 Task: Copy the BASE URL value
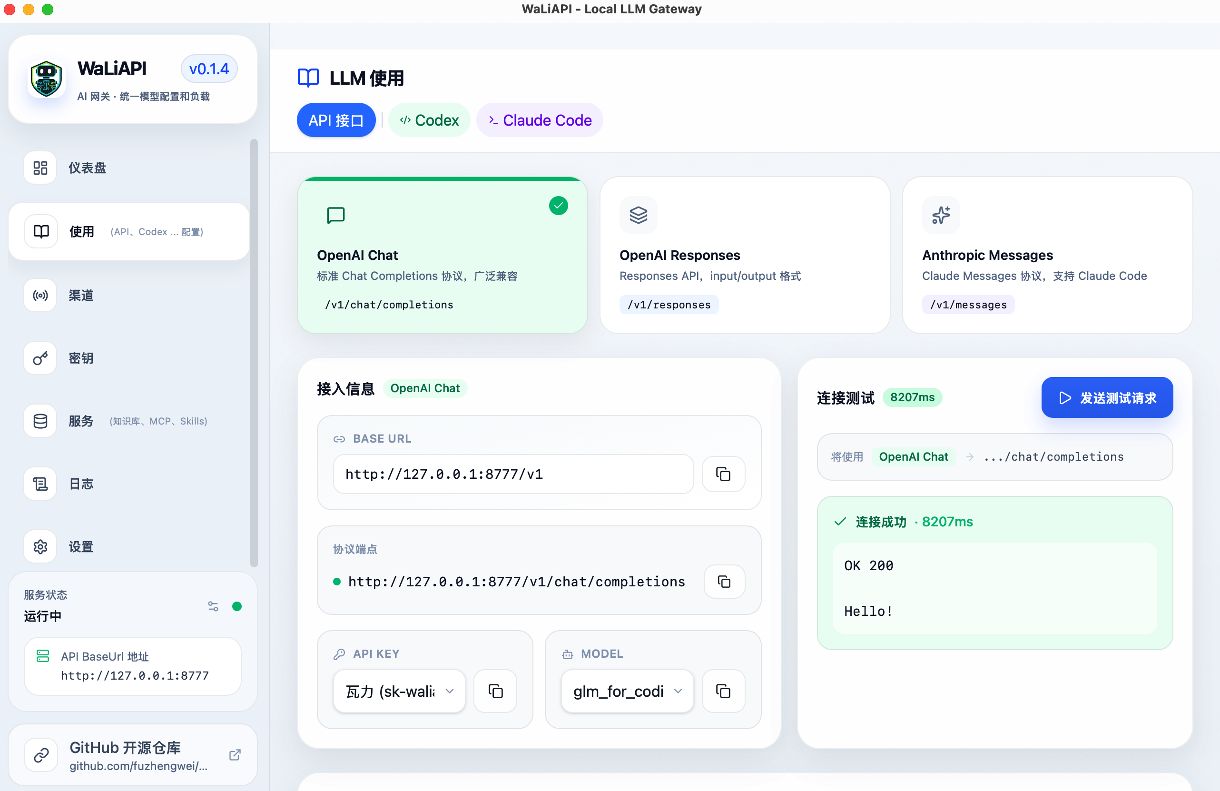pyautogui.click(x=723, y=474)
